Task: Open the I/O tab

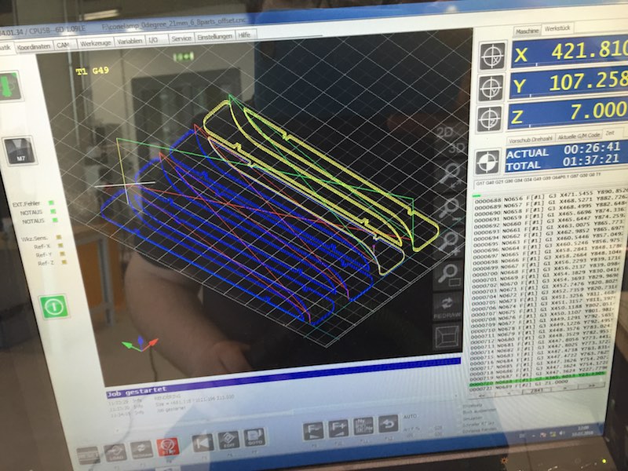Action: point(153,40)
